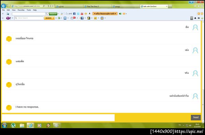
Task: Expand the Yahoo SEARCH button dropdown arrow
Action: tap(54, 18)
